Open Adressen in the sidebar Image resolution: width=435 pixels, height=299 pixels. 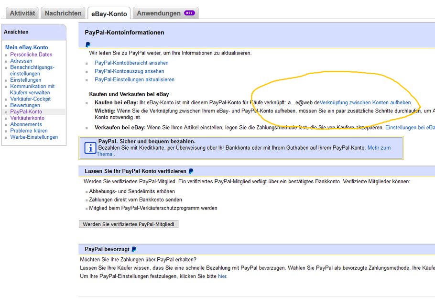21,61
